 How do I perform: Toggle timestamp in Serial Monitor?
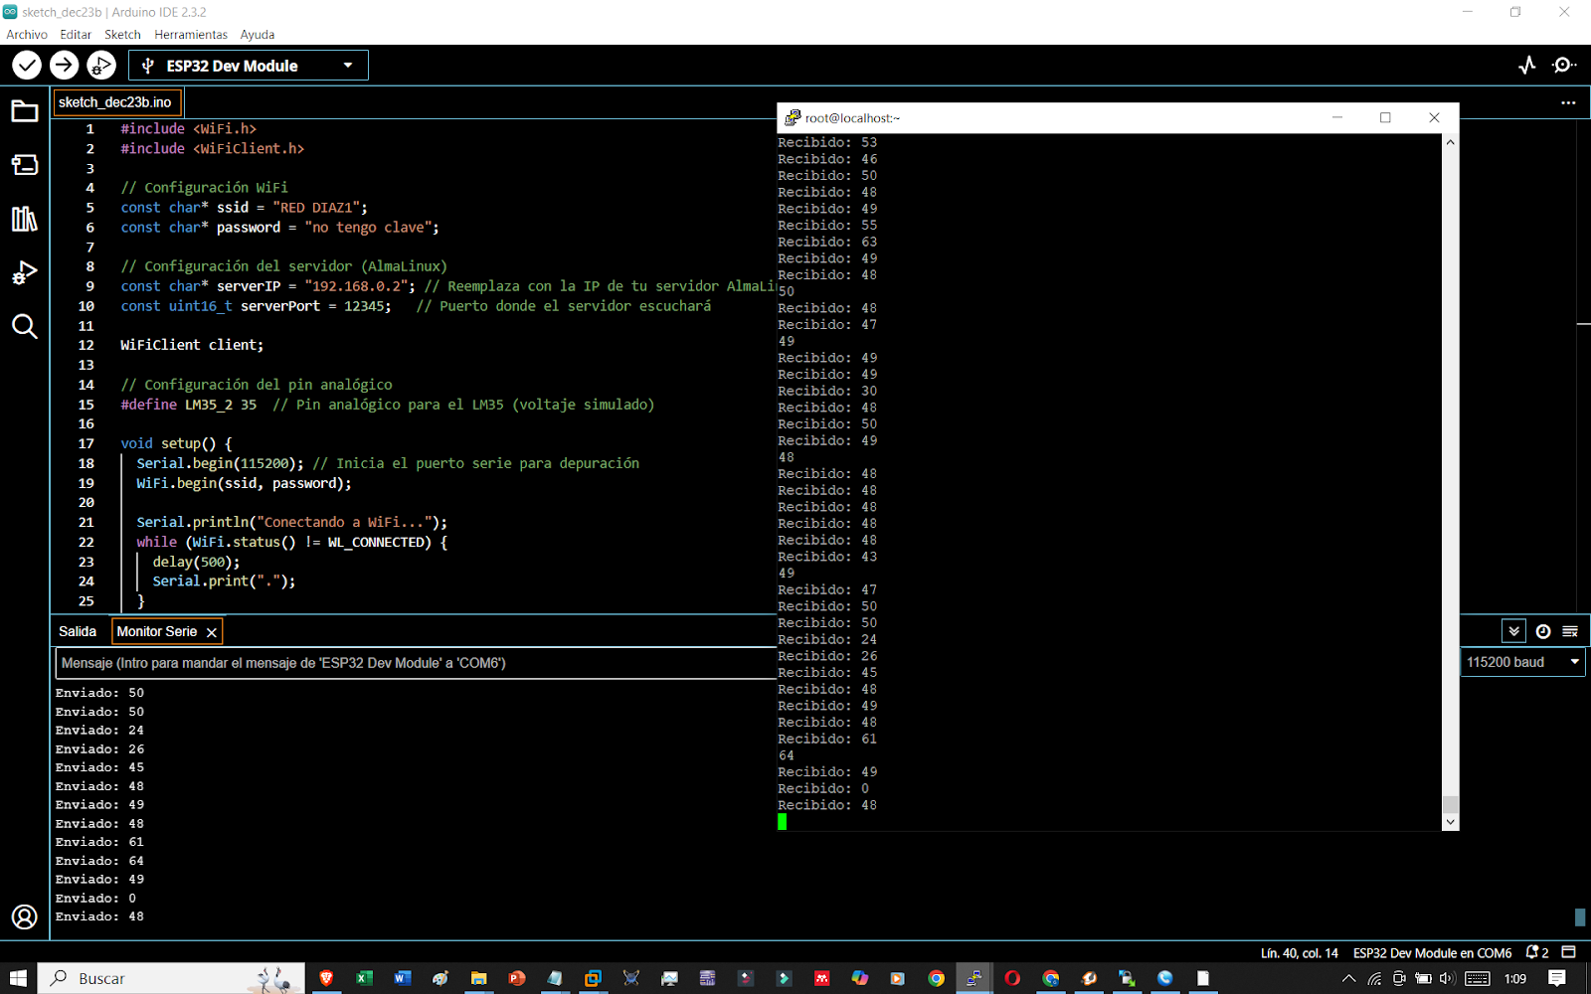(1543, 631)
